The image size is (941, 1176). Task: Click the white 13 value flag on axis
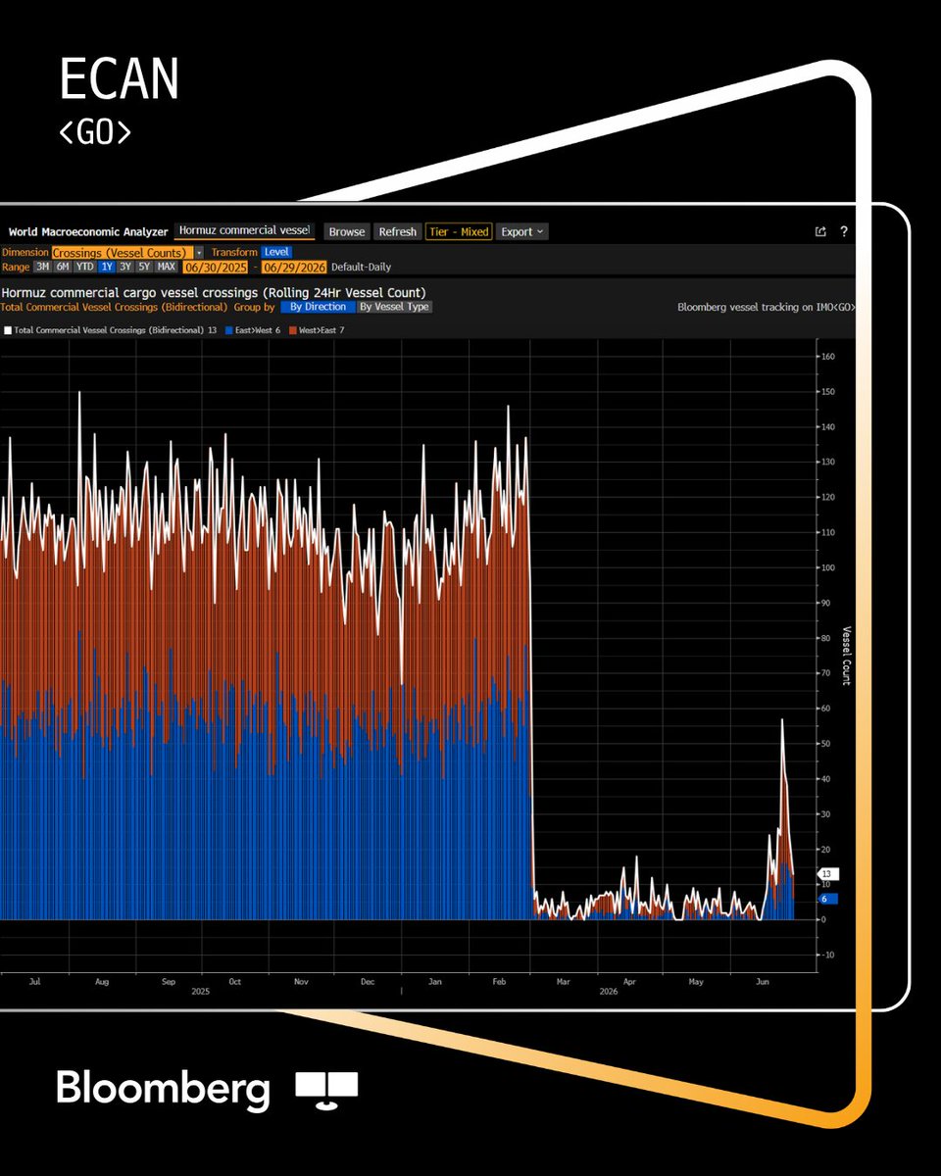827,874
